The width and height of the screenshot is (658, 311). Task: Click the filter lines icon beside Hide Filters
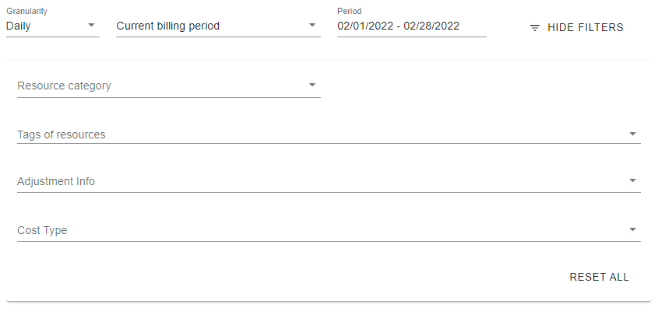point(535,28)
